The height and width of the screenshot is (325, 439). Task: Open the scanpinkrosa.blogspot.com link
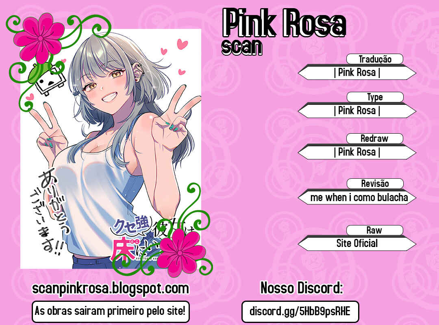pyautogui.click(x=111, y=288)
